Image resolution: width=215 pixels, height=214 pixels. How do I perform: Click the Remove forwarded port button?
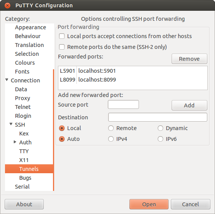pyautogui.click(x=189, y=59)
